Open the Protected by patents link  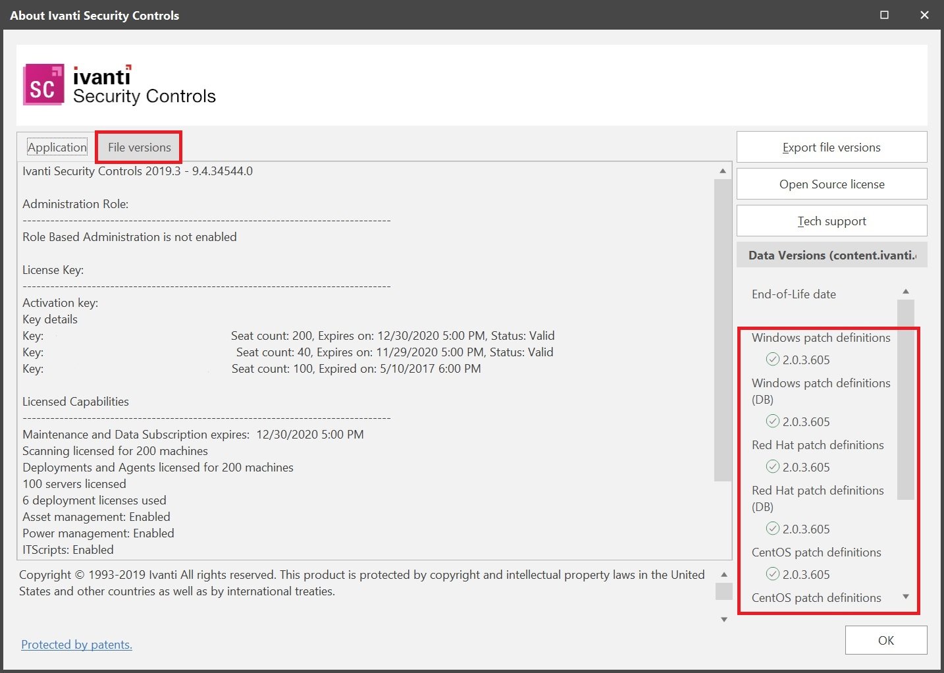(76, 644)
